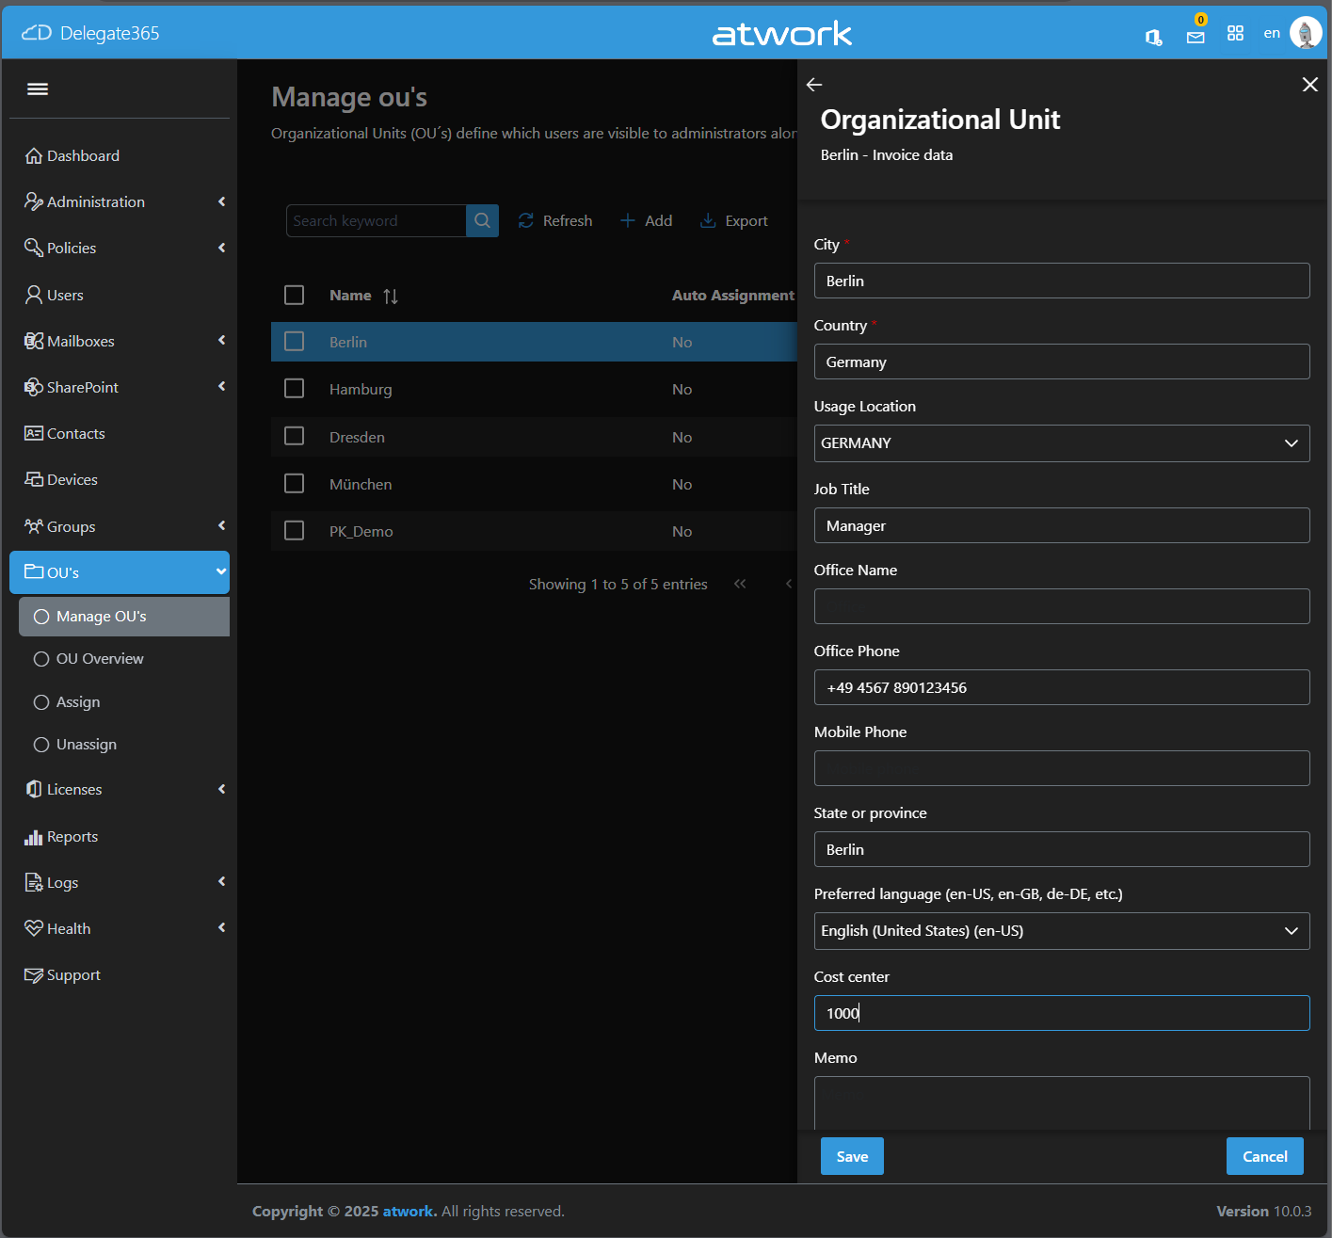Open the mail notifications icon
The image size is (1332, 1238).
[1196, 37]
